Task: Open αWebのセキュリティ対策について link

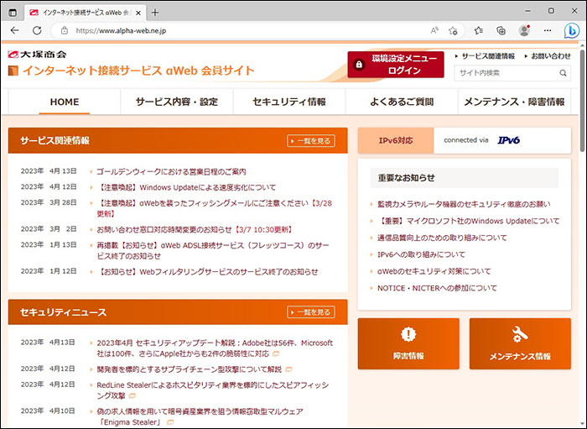Action: point(434,271)
